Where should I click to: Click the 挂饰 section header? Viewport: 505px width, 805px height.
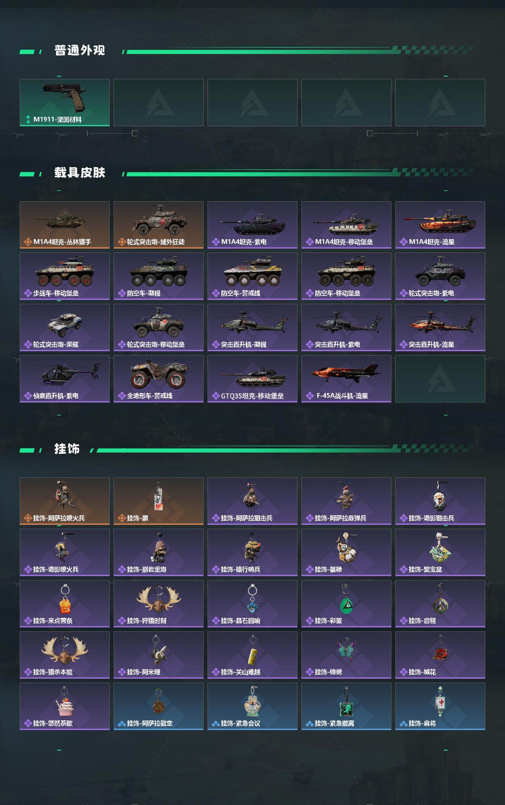click(67, 449)
